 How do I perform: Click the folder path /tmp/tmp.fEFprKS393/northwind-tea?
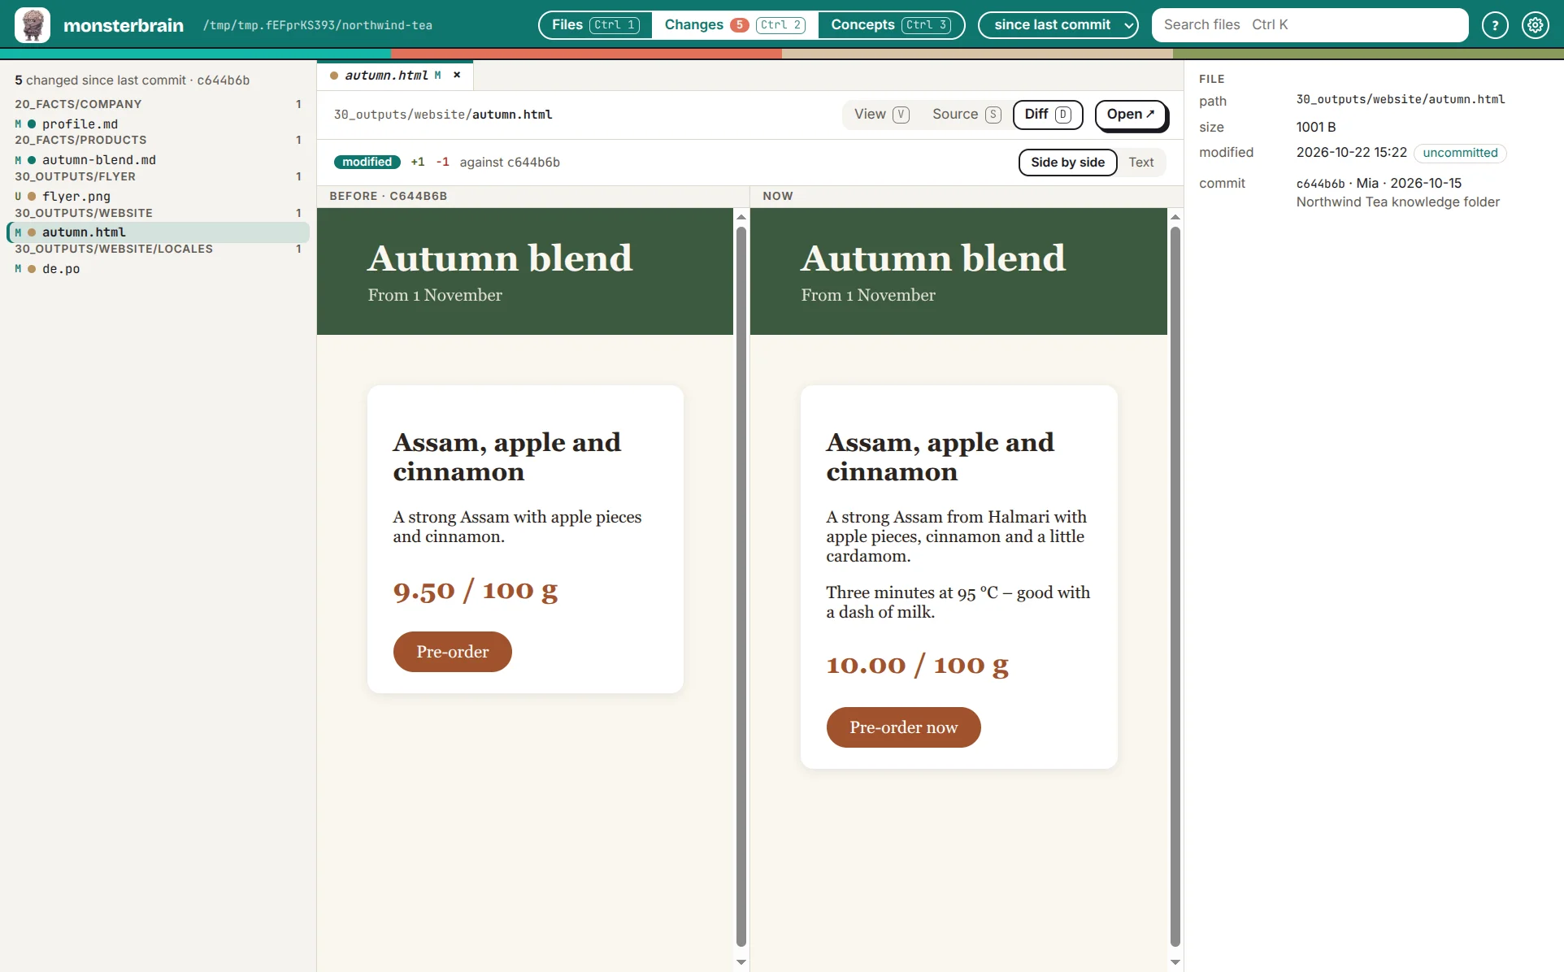(x=318, y=25)
